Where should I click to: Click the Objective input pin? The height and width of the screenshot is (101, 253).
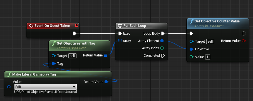pyautogui.click(x=192, y=49)
